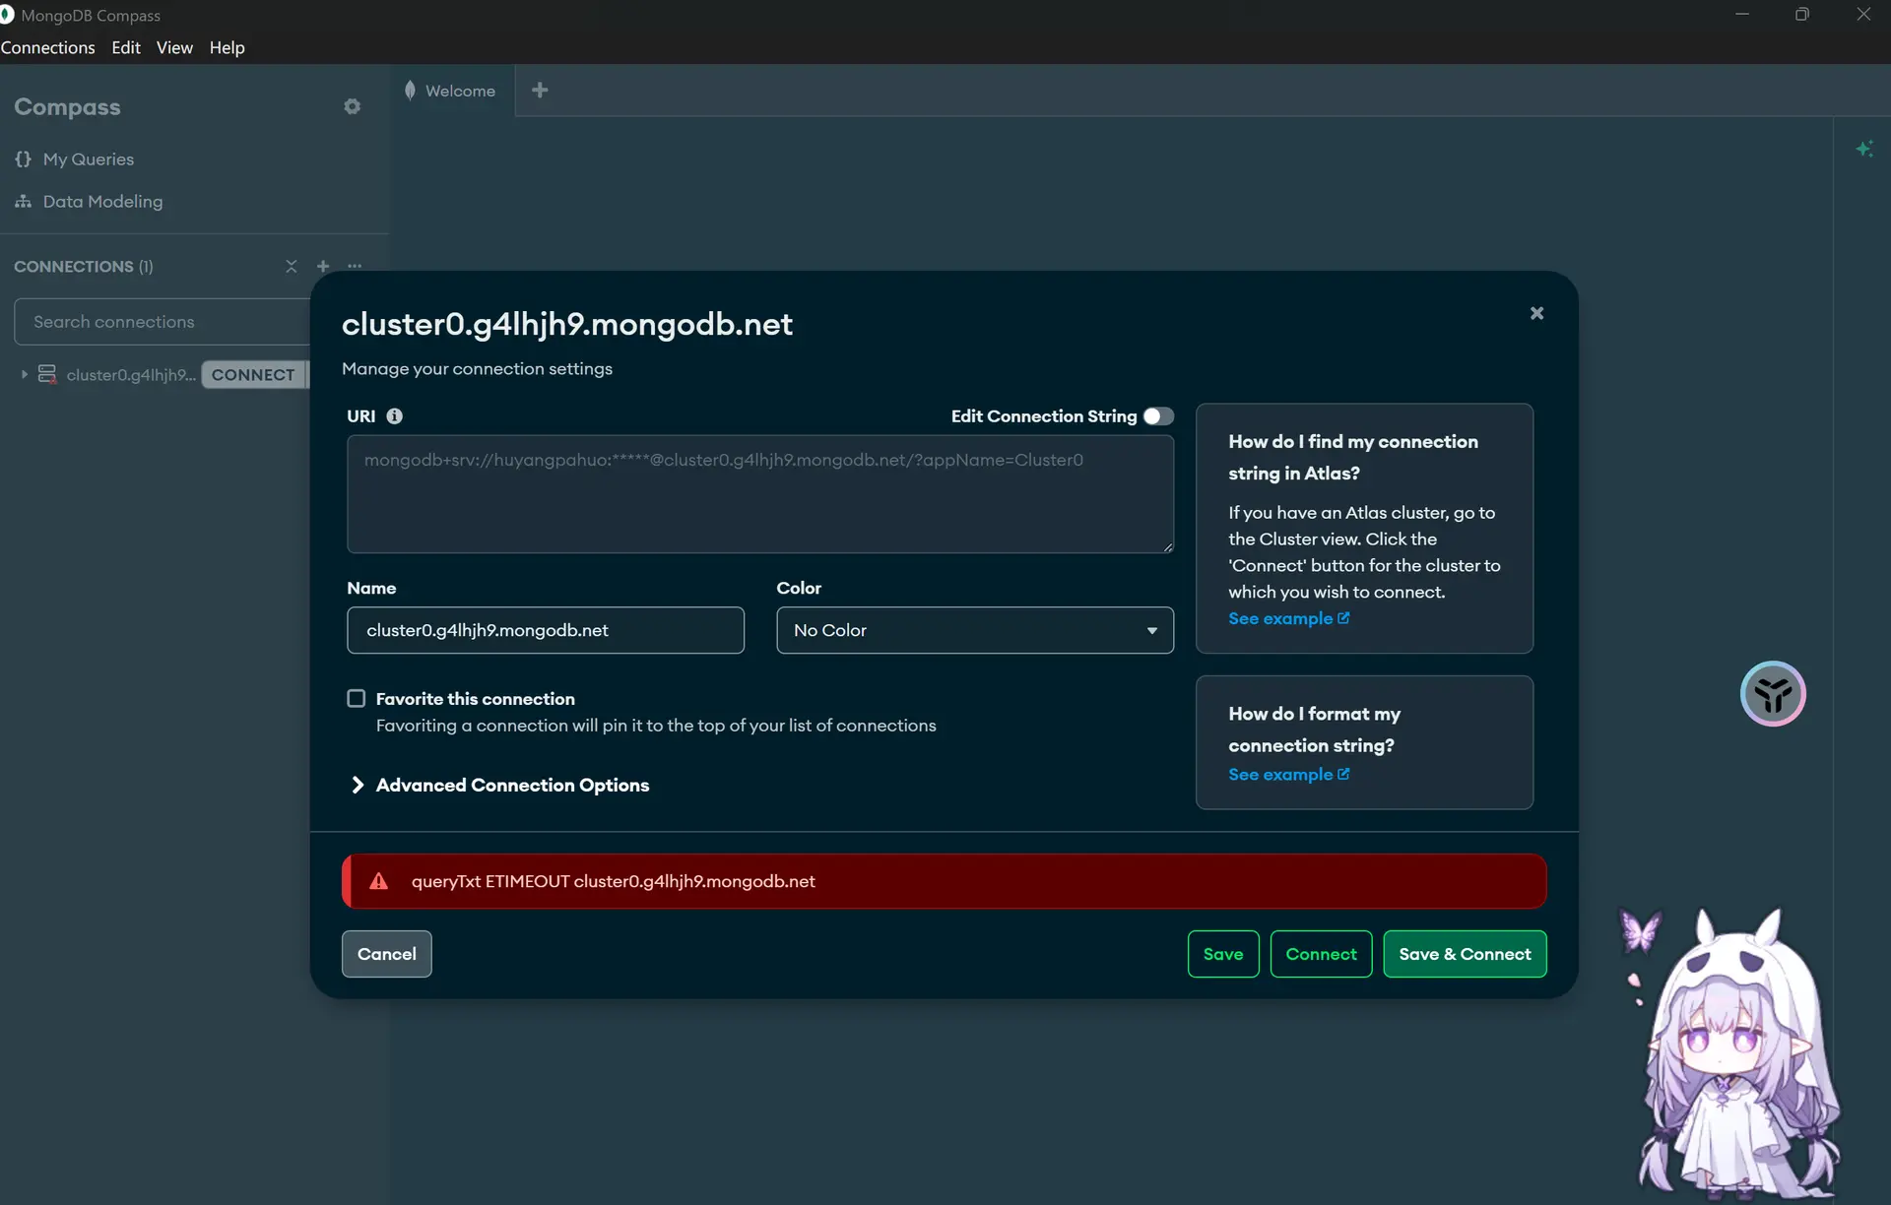Click the purple butterfly desktop decoration
Screen dimensions: 1891x1205
pos(1640,930)
